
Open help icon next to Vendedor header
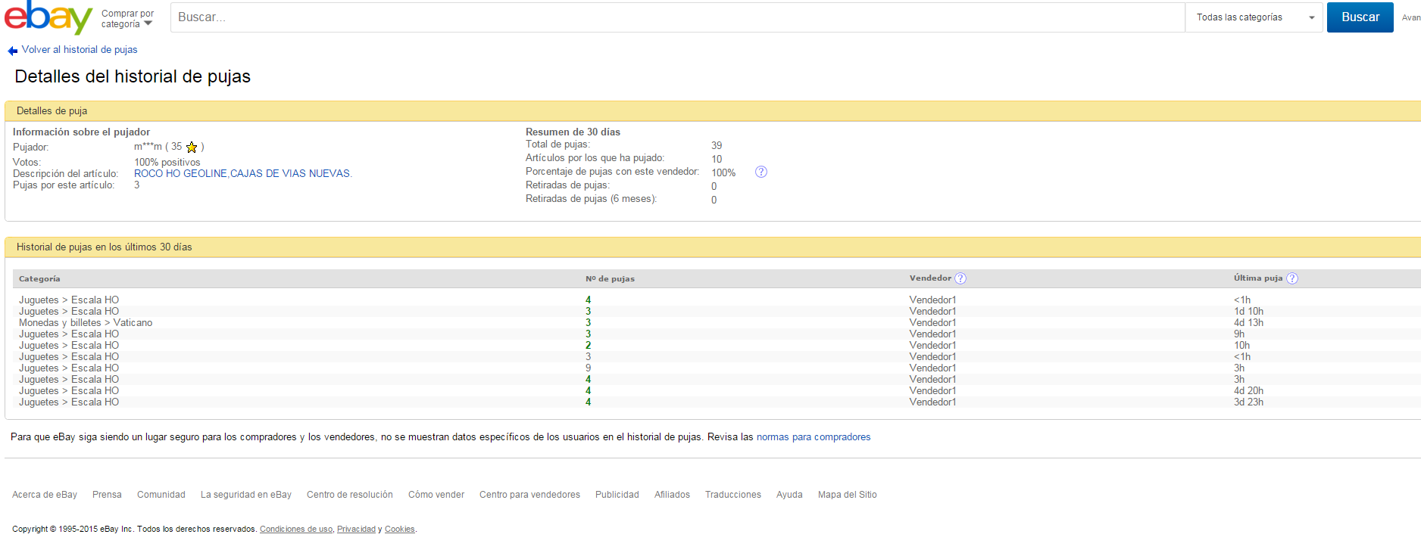[x=960, y=278]
